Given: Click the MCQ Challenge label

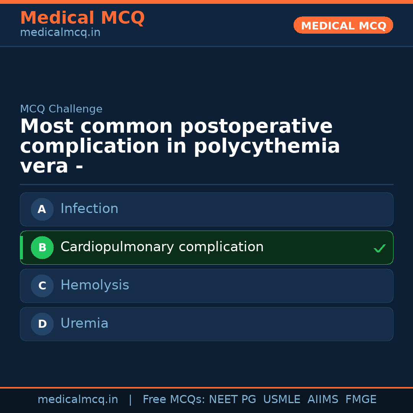Looking at the screenshot, I should [61, 109].
